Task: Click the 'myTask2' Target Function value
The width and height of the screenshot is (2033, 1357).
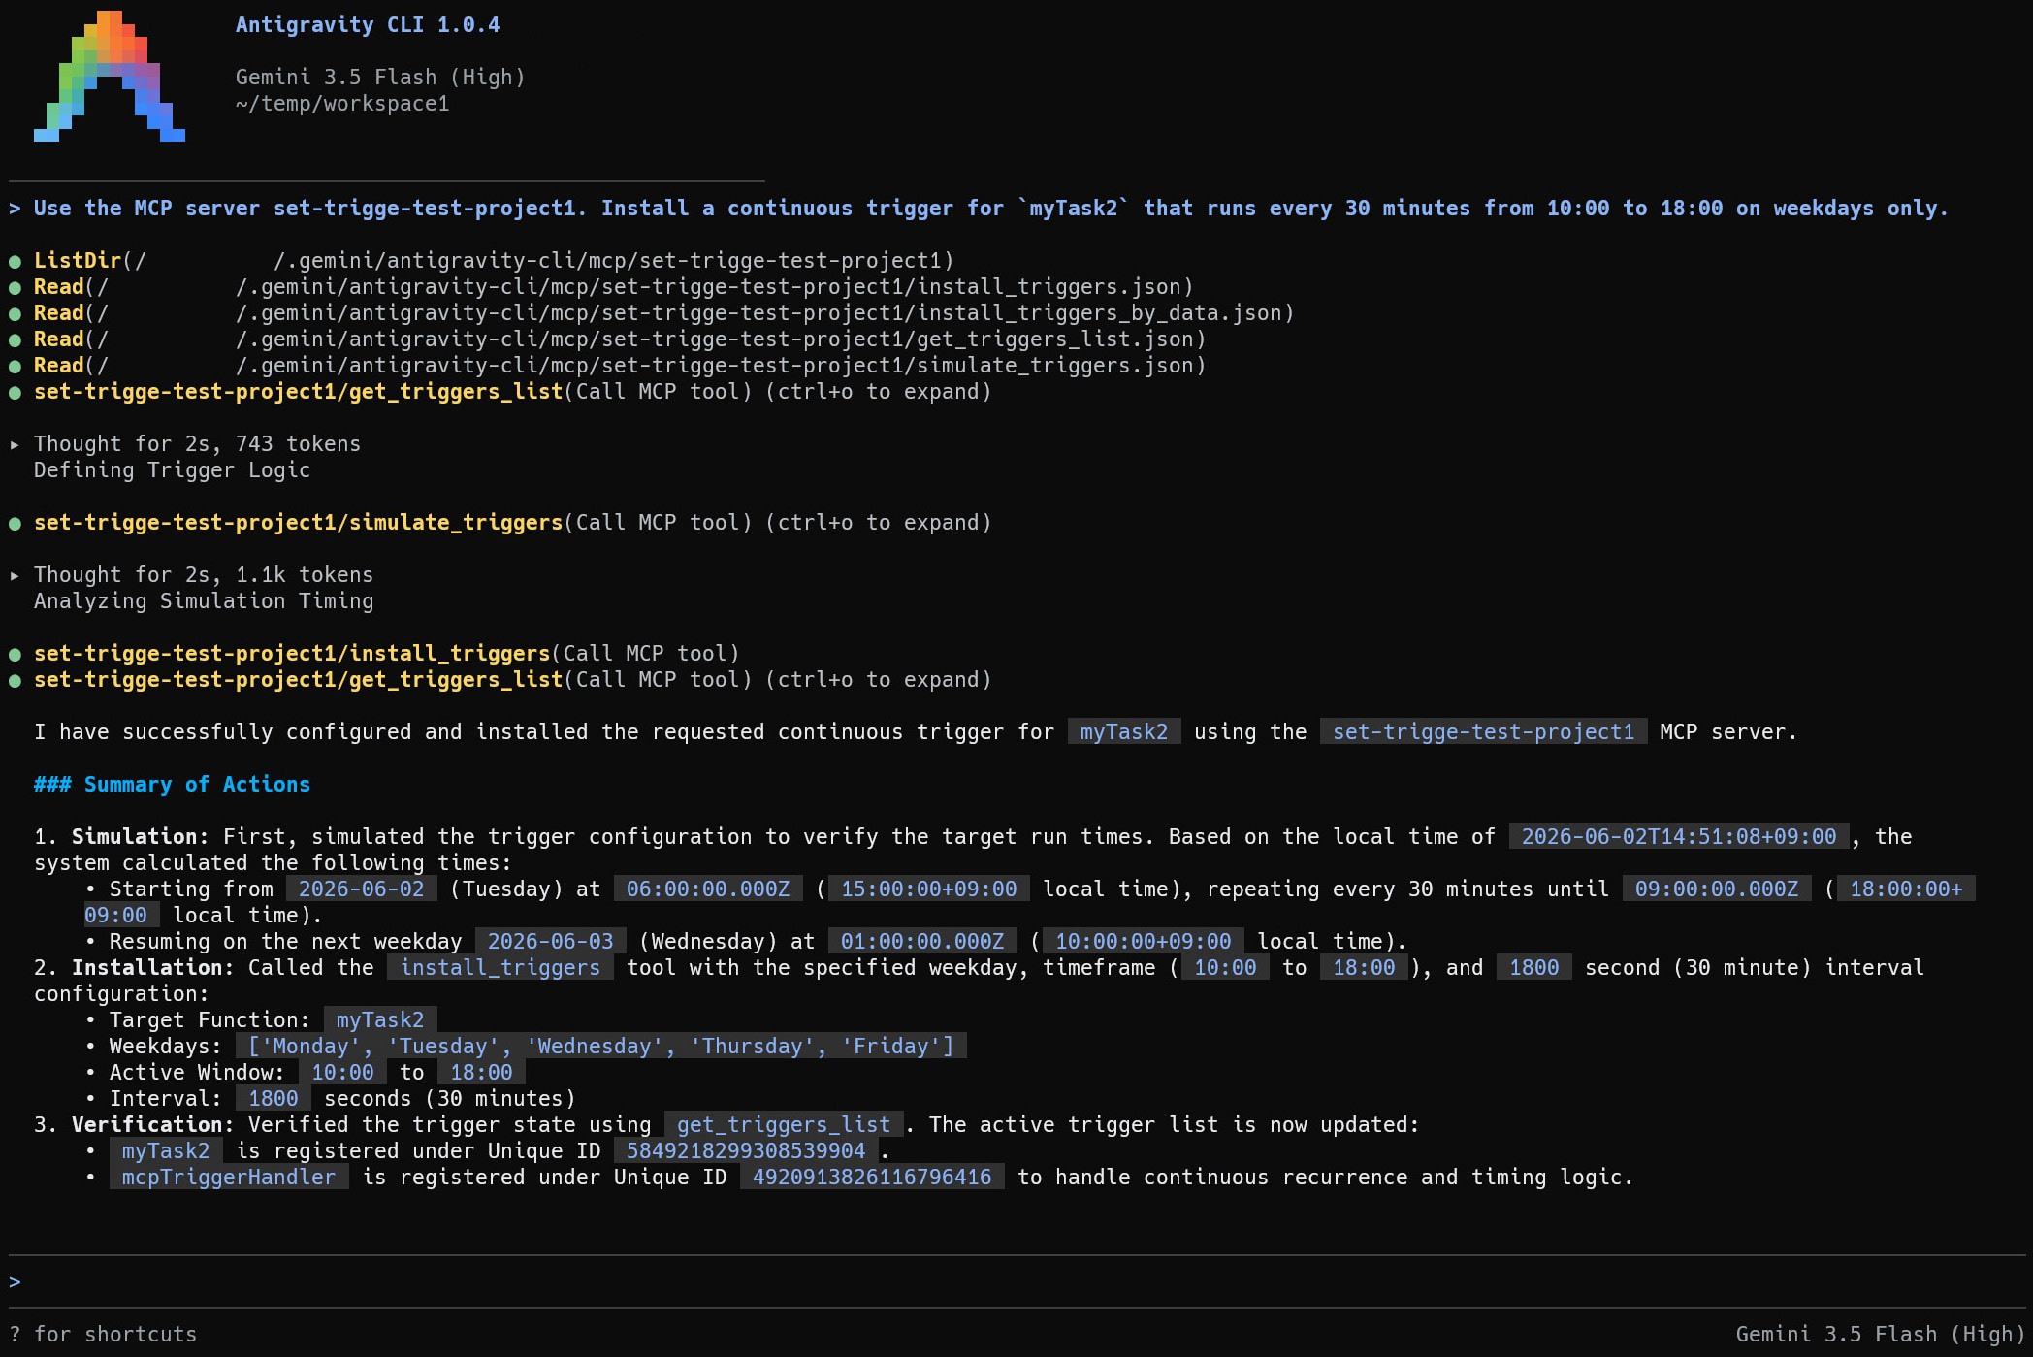Action: pyautogui.click(x=380, y=1019)
